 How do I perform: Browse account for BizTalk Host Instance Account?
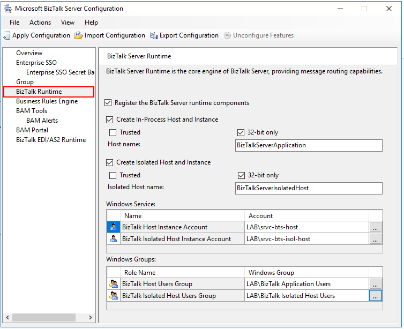coord(376,227)
